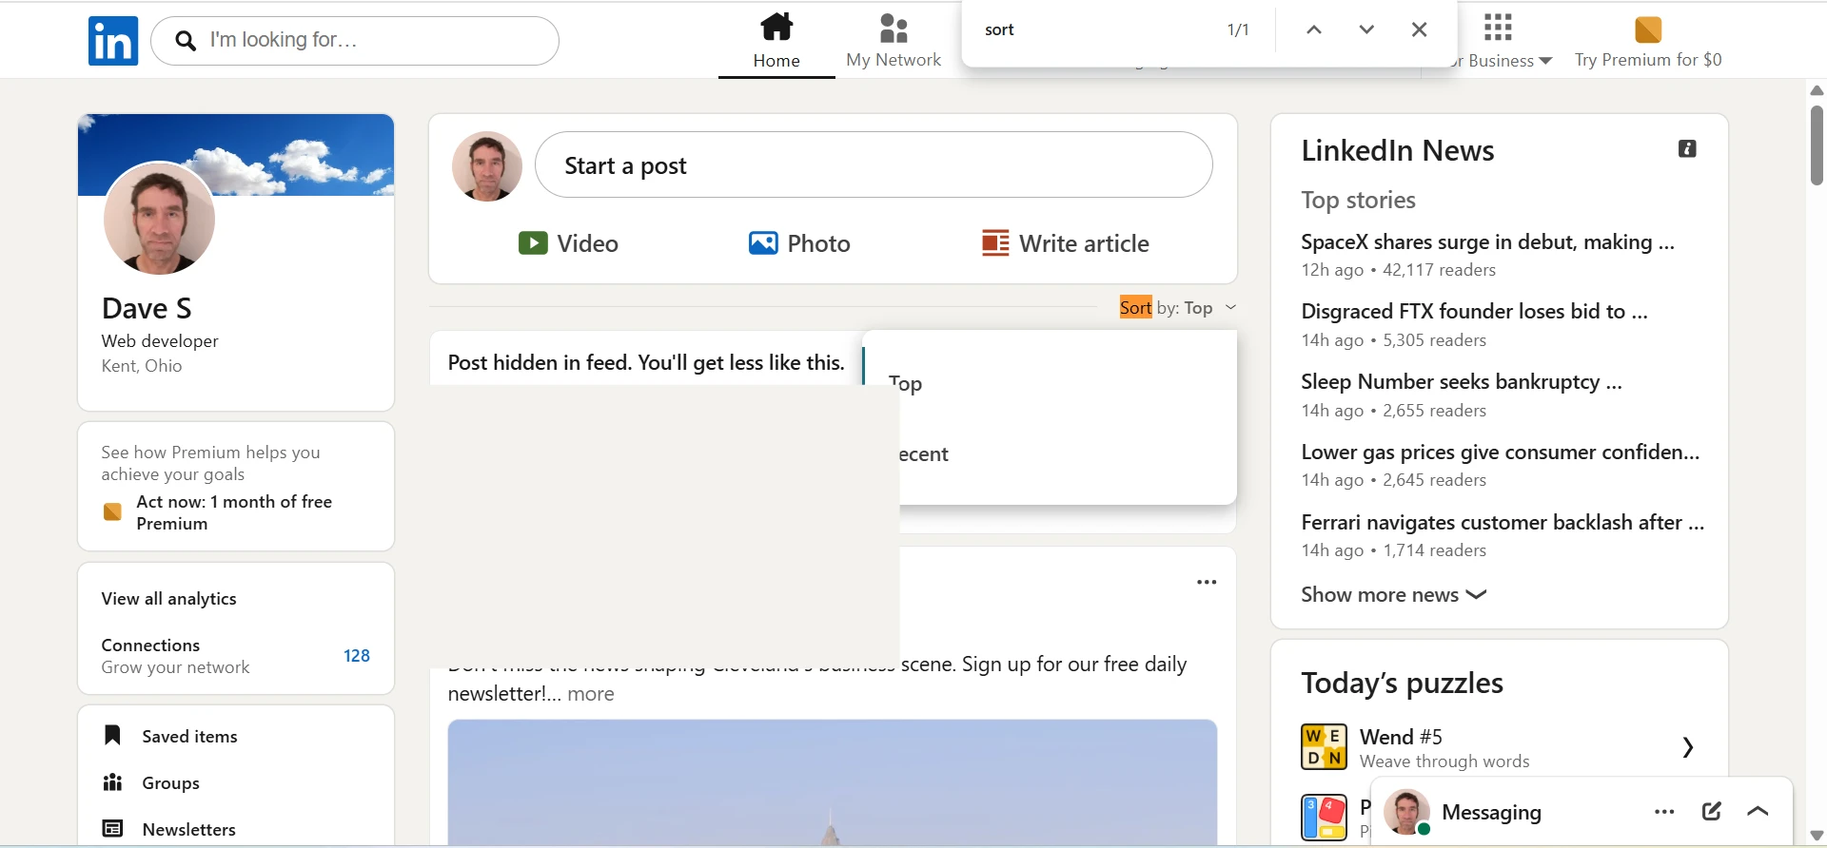Image resolution: width=1827 pixels, height=848 pixels.
Task: Click the Wend #5 chevron arrow
Action: tap(1688, 747)
